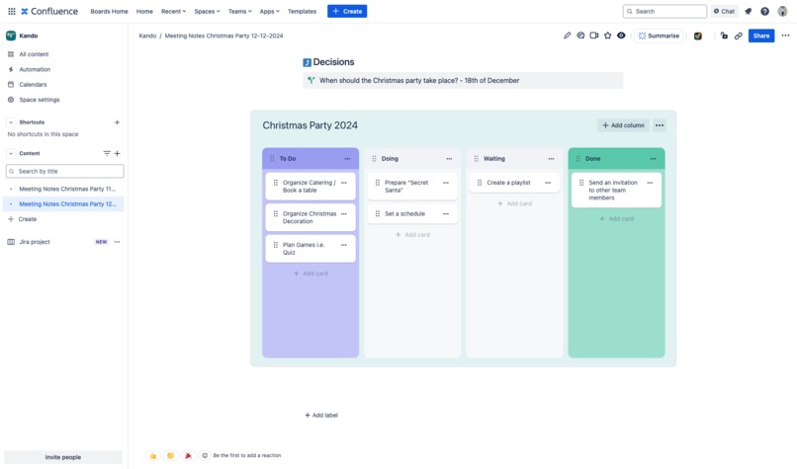Open menu for Send an invitation card
Screen dimensions: 797x469
click(650, 183)
